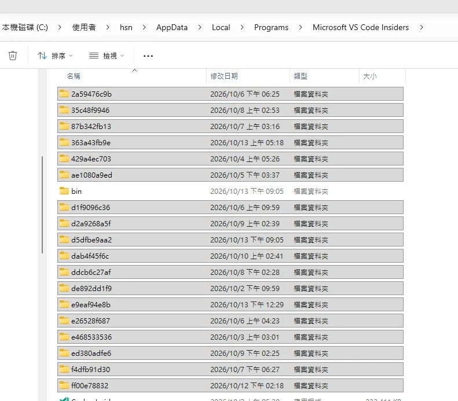458x401 pixels.
Task: Expand chevron after AppData breadcrumb
Action: pyautogui.click(x=200, y=27)
